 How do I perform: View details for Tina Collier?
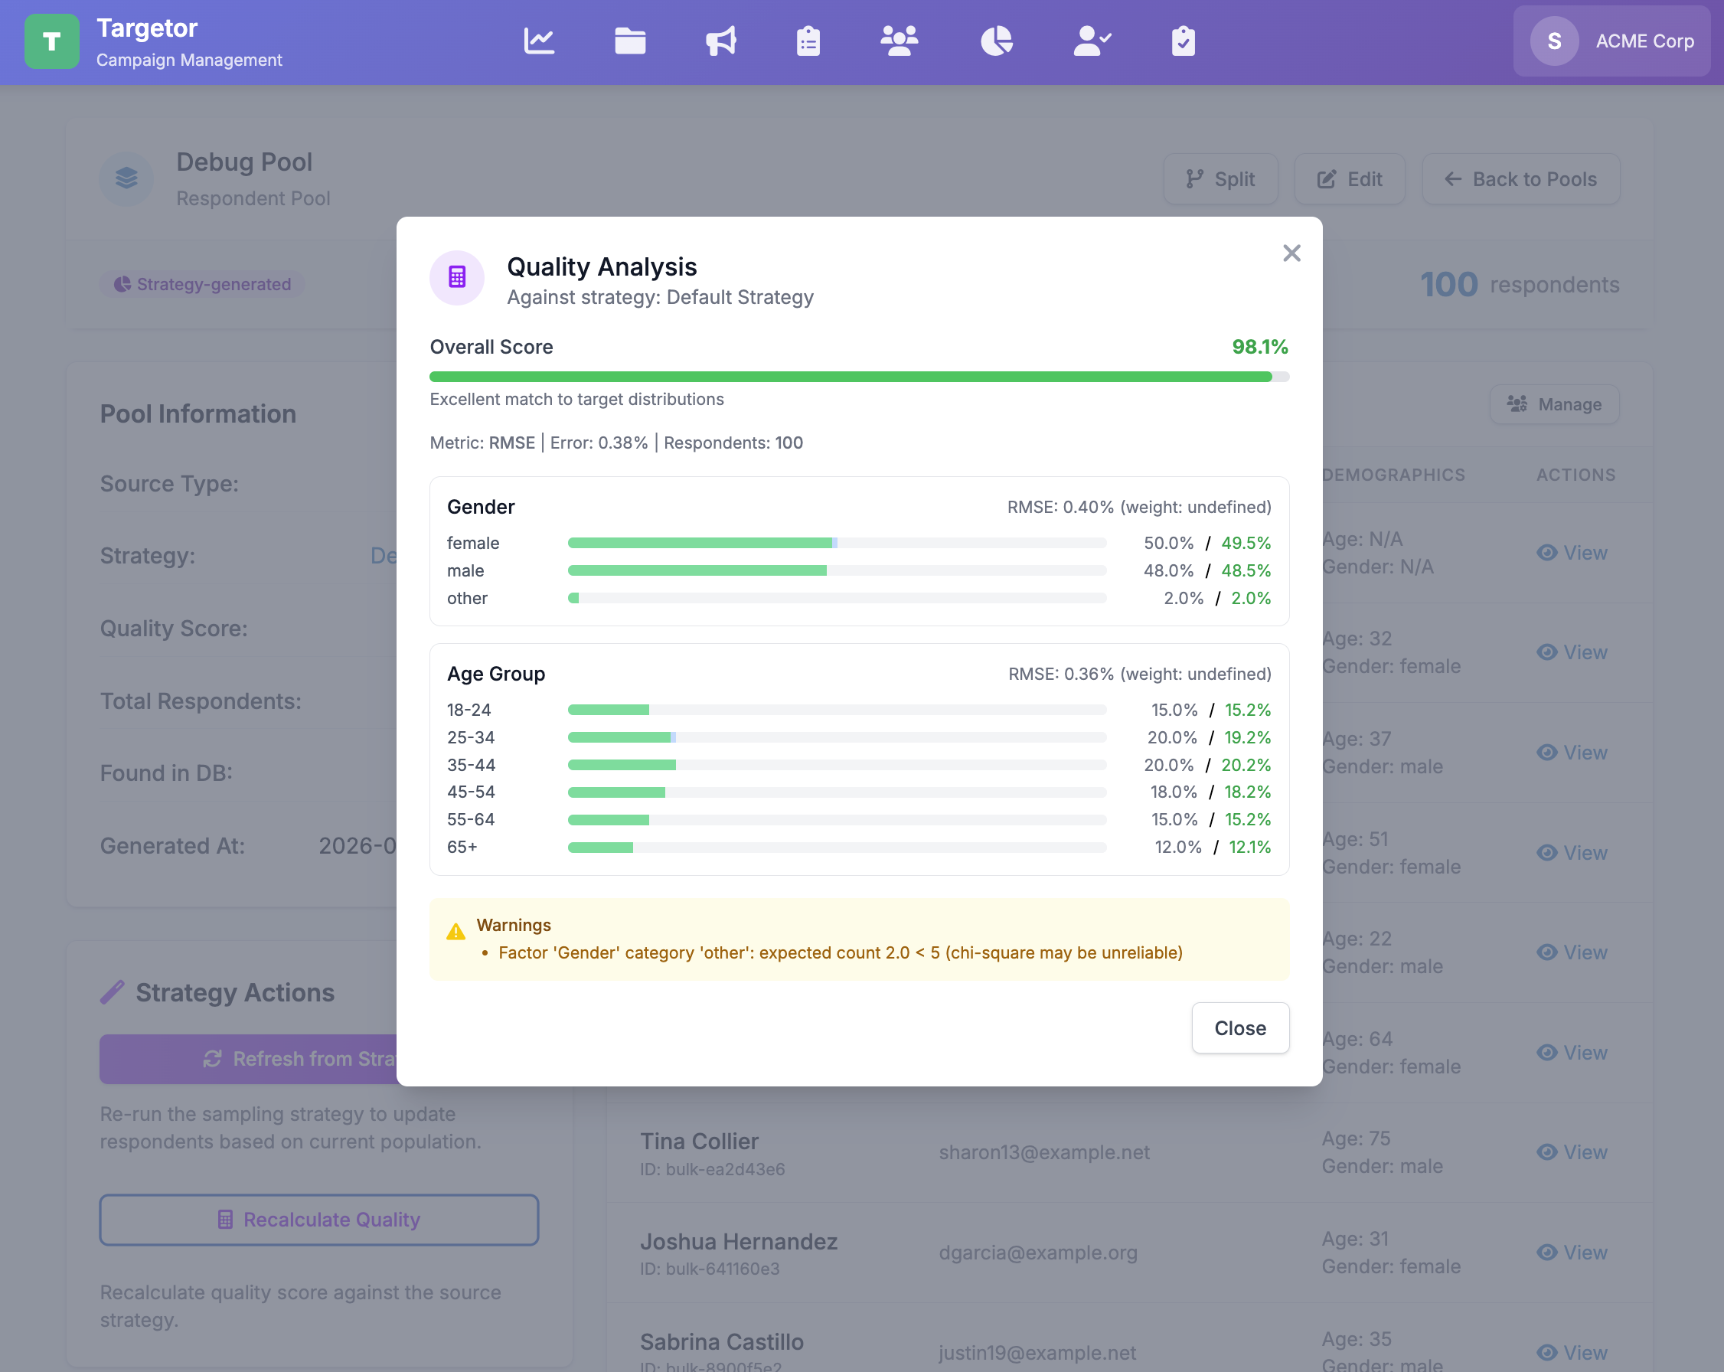coord(1572,1152)
